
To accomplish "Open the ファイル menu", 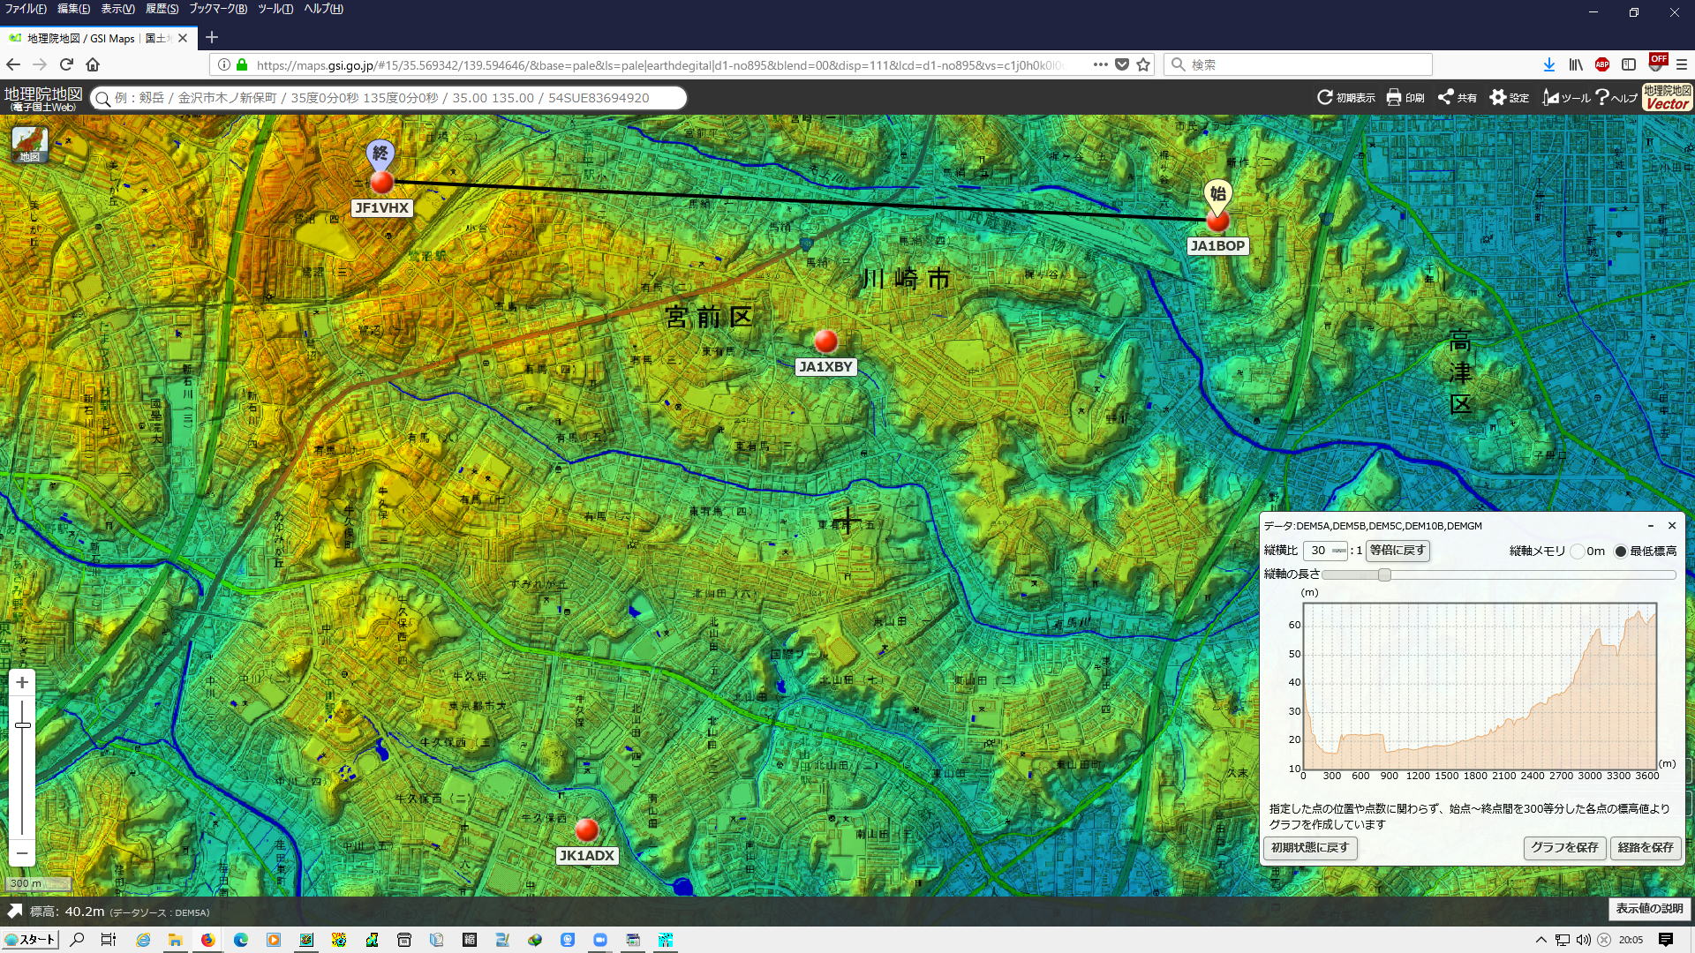I will (26, 9).
